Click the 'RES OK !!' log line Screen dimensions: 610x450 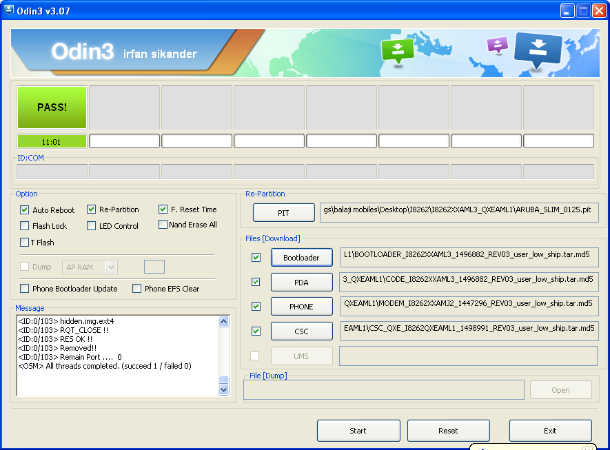click(55, 339)
